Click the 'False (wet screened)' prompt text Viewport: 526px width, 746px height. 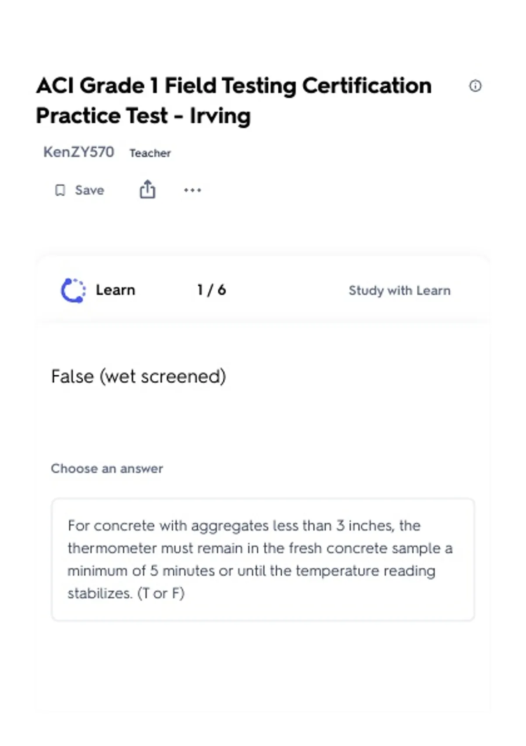coord(139,377)
